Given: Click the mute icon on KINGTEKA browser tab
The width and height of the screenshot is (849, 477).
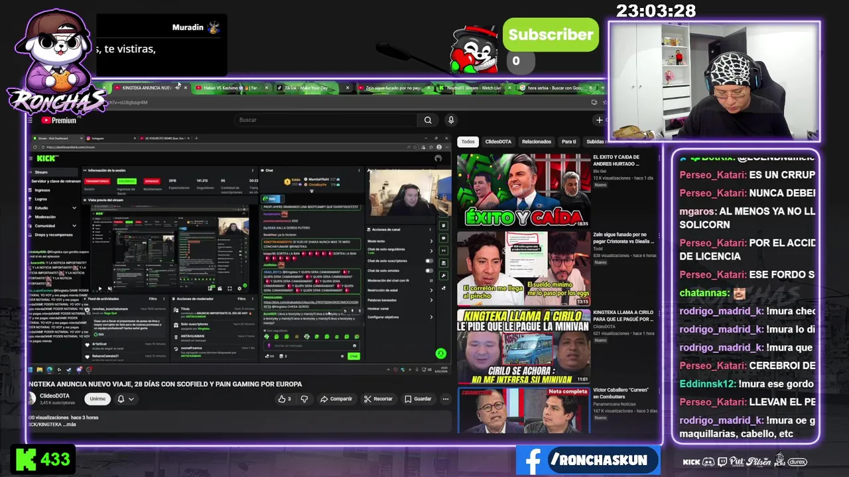Looking at the screenshot, I should click(177, 87).
